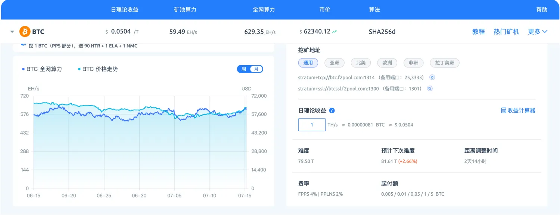
Task: Switch the chart to 周 view
Action: pyautogui.click(x=244, y=69)
